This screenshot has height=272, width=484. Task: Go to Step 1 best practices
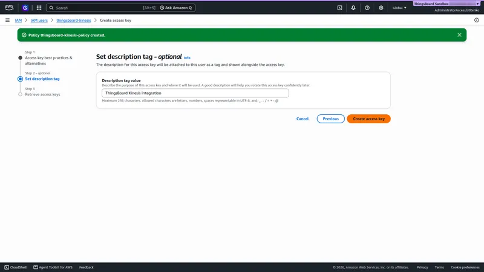(x=49, y=60)
